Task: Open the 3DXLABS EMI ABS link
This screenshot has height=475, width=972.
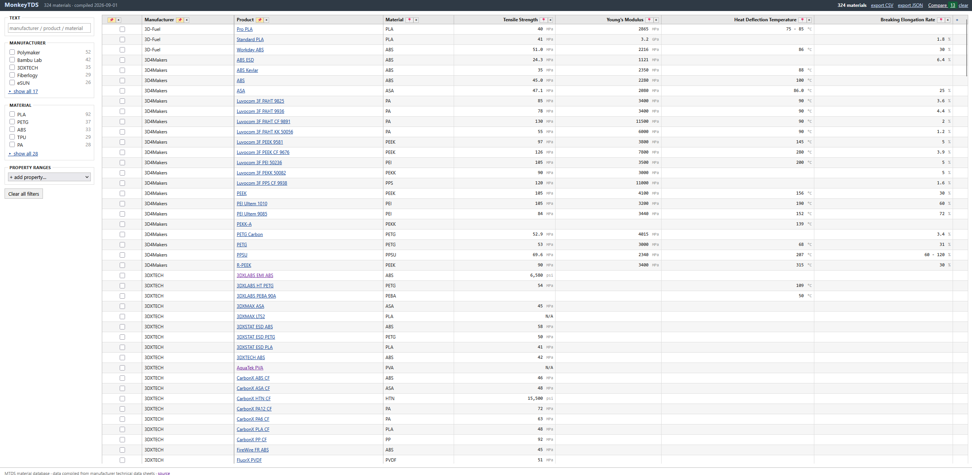Action: [x=255, y=275]
